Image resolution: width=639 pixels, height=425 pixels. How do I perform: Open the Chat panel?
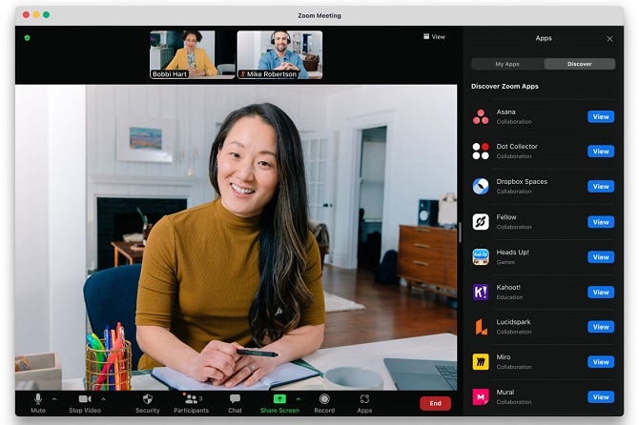pyautogui.click(x=235, y=400)
